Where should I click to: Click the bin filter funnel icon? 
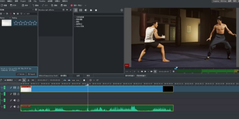[x=21, y=13]
